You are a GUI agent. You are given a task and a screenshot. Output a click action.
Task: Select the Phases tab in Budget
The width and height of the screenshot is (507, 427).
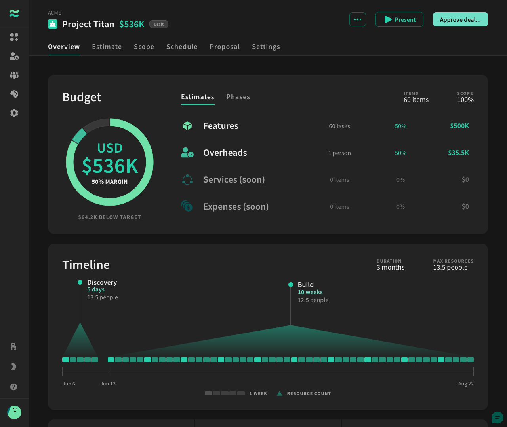click(x=238, y=97)
